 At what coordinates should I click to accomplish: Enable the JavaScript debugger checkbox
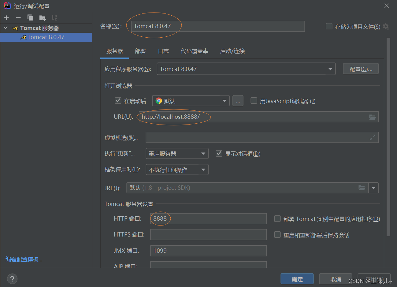tap(254, 101)
